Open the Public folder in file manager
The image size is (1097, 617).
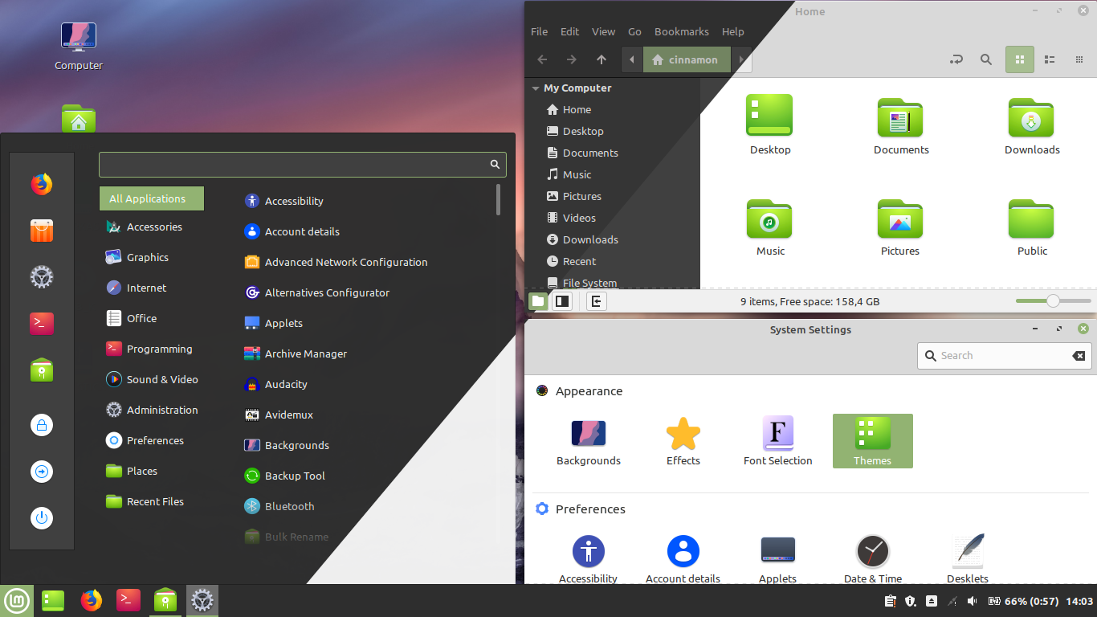1032,227
